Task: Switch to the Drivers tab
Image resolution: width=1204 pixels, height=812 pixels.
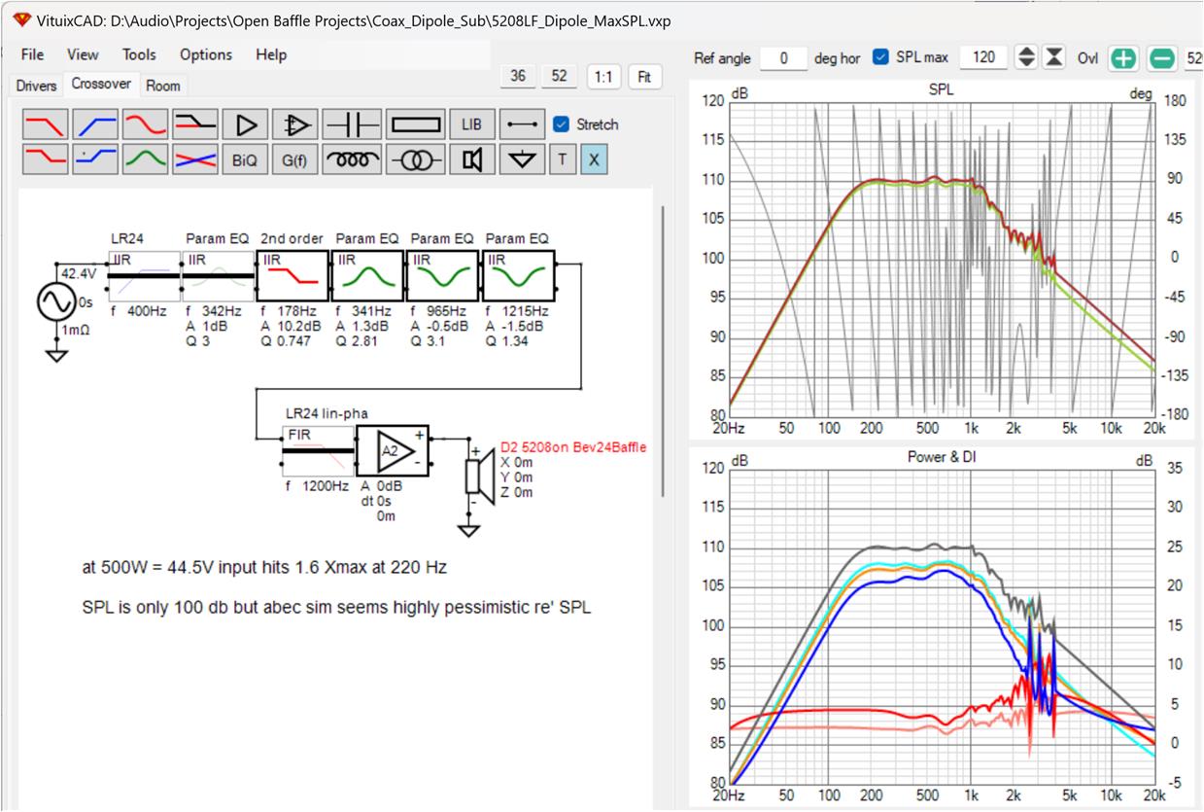Action: [x=36, y=86]
